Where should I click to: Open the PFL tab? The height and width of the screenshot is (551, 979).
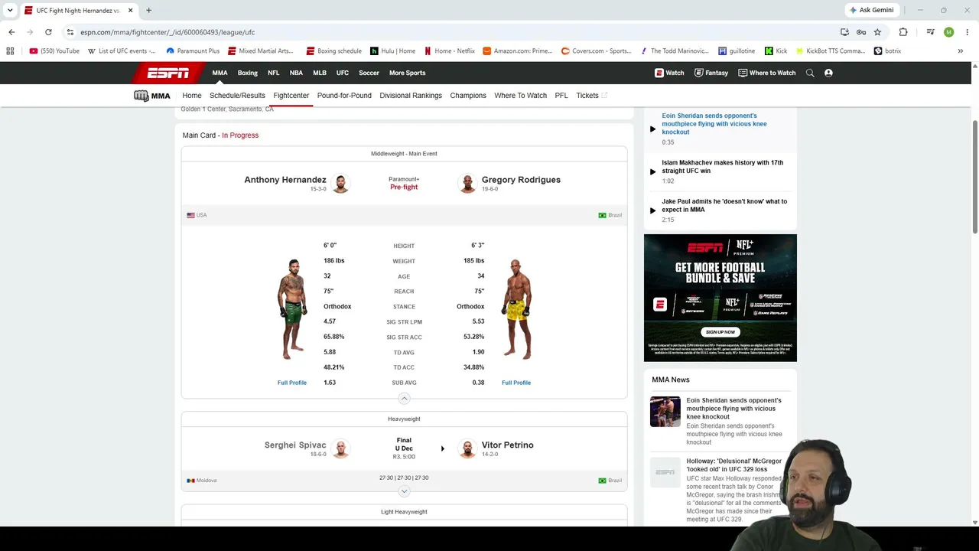[561, 96]
